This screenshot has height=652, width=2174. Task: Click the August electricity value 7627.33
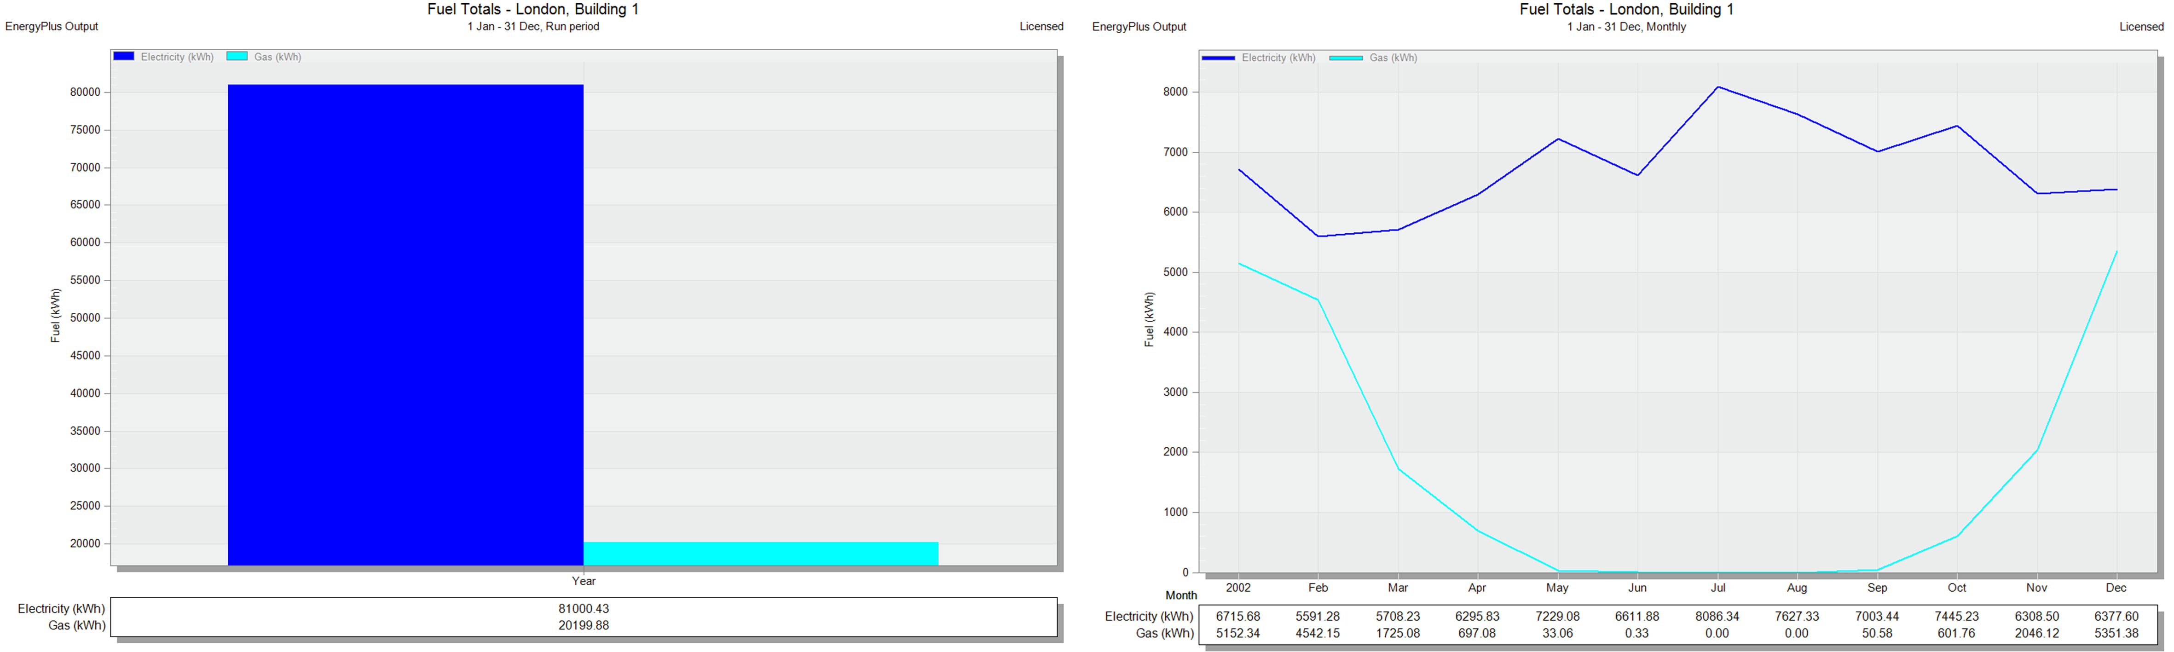(1797, 617)
